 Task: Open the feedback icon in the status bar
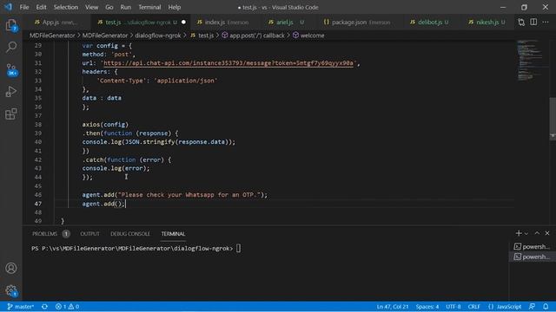532,307
